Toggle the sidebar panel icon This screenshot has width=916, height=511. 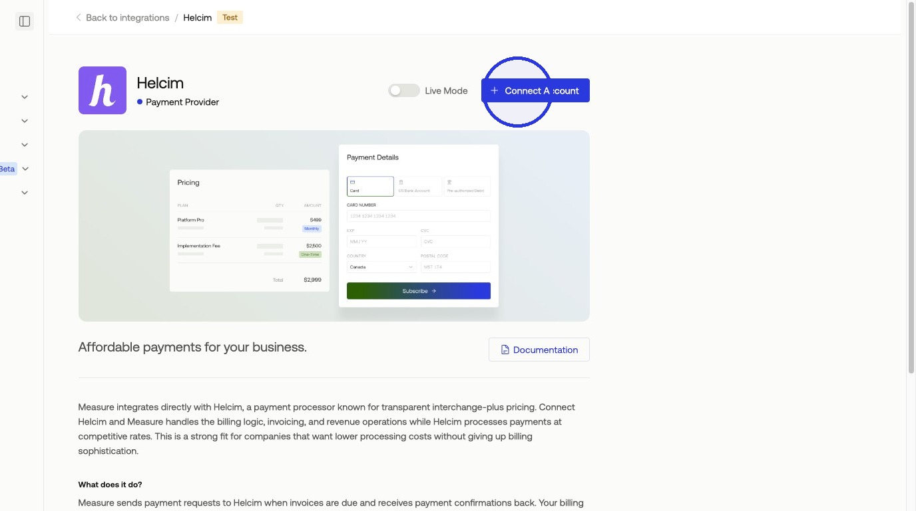click(x=25, y=21)
